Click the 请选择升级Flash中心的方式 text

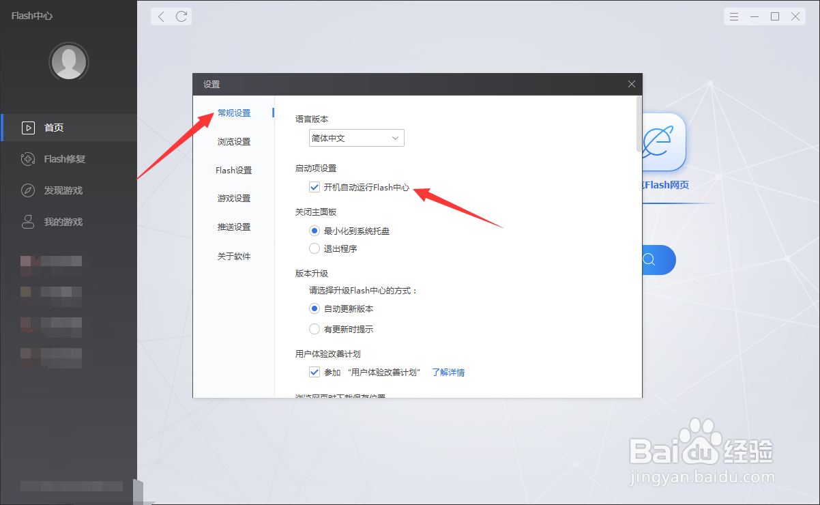[363, 290]
